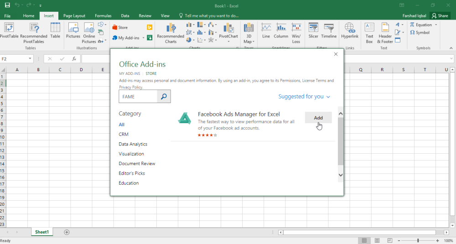Insert a Table from the ribbon
This screenshot has height=244, width=456.
pos(55,31)
